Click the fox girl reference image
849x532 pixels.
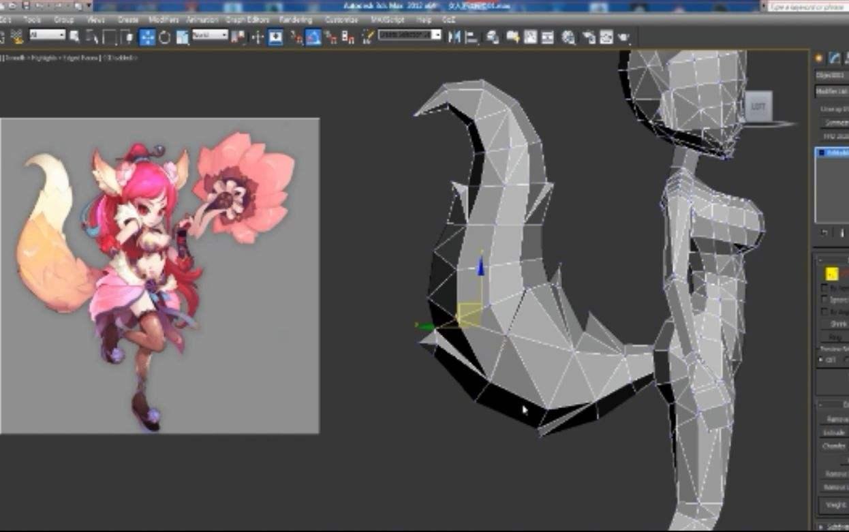159,276
